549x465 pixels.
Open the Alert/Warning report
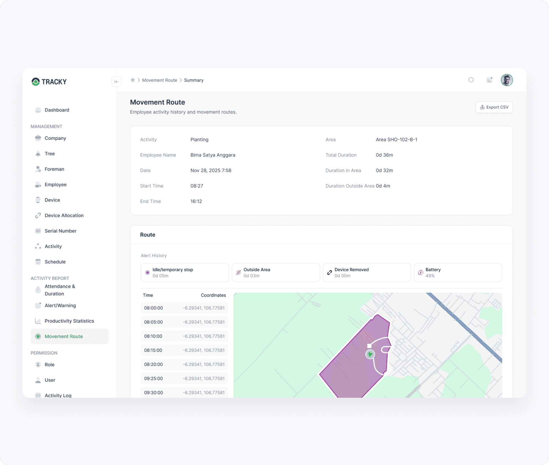[x=60, y=306]
